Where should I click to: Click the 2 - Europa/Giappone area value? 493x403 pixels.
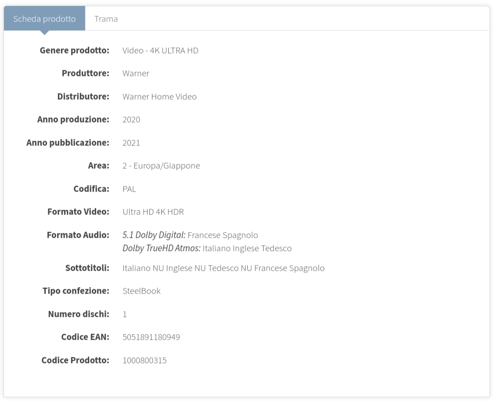point(161,166)
